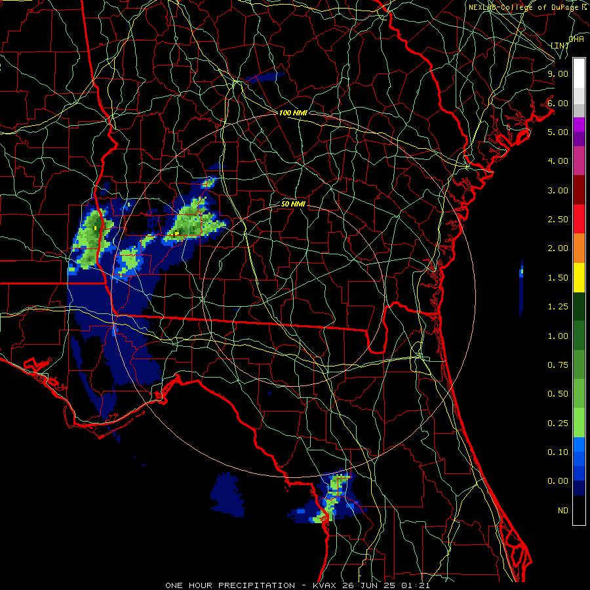
Task: Click the 4.00 legend value
Action: coord(558,161)
